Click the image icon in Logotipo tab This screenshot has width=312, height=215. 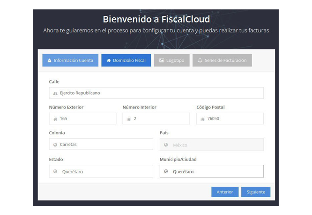click(x=162, y=60)
